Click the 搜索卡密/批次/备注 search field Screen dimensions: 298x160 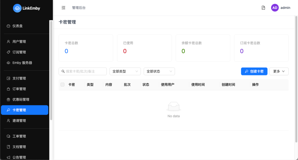(82, 71)
